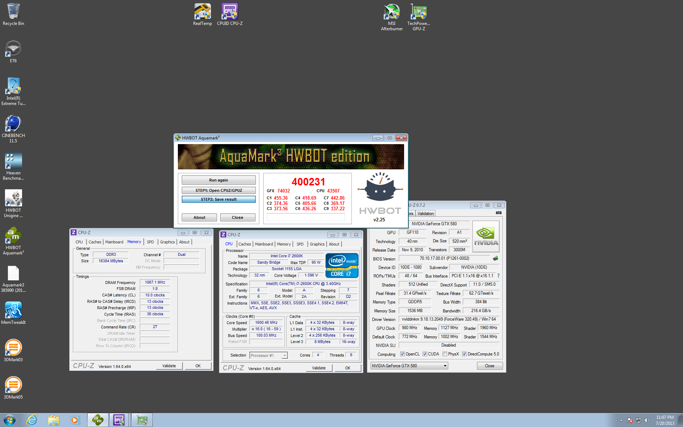683x427 pixels.
Task: Open TechPowerUp GPU-Z desktop shortcut
Action: coord(419,17)
